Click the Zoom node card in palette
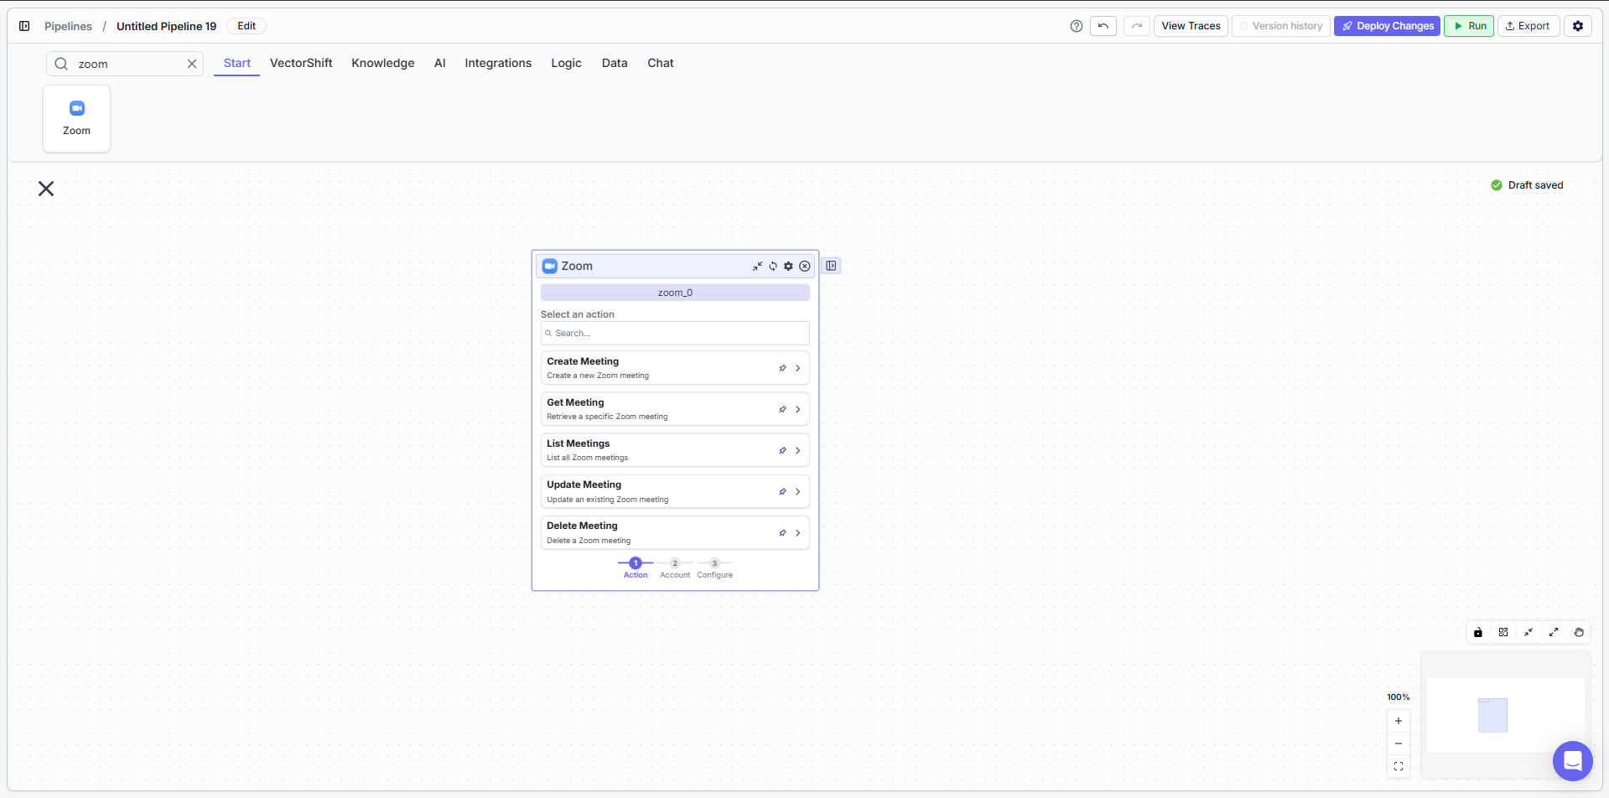 tap(76, 118)
